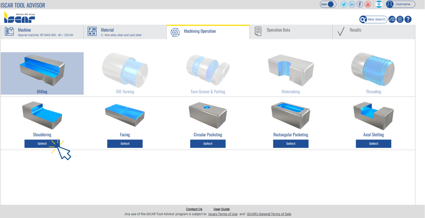The image size is (425, 218).
Task: Open the YouTube channel icon
Action: pos(368,4)
